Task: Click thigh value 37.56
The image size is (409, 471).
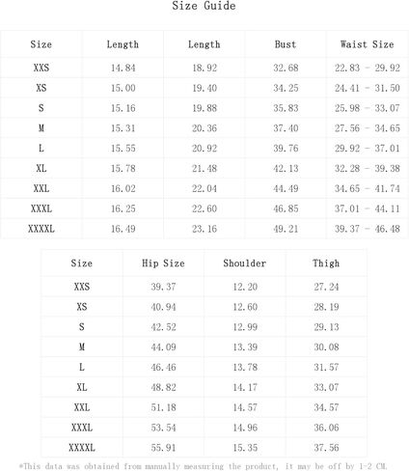Action: [326, 448]
